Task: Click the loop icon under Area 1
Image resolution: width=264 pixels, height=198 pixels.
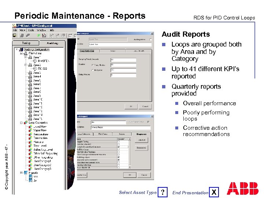Action: click(35, 61)
